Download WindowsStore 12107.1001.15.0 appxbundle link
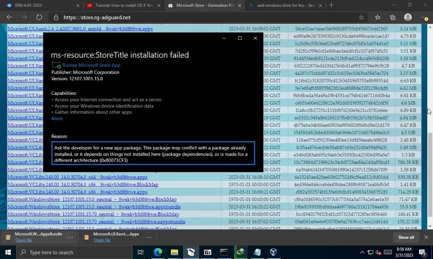The height and width of the screenshot is (259, 433). click(94, 207)
